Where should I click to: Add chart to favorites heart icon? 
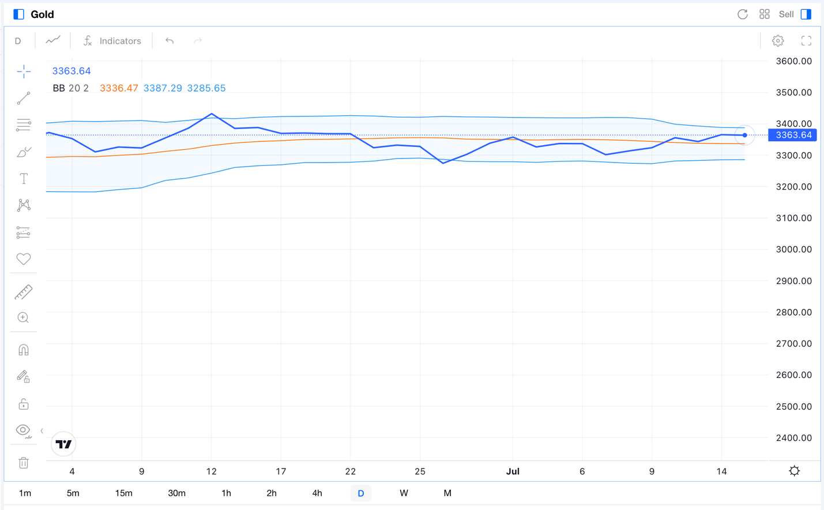(24, 259)
